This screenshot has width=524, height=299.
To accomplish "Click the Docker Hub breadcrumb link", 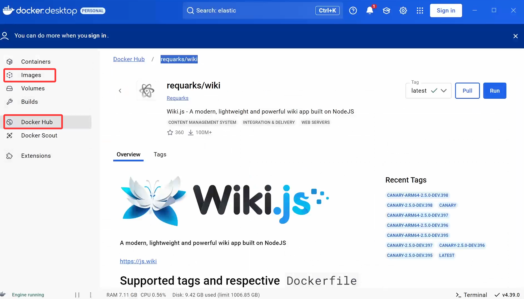I will (129, 59).
